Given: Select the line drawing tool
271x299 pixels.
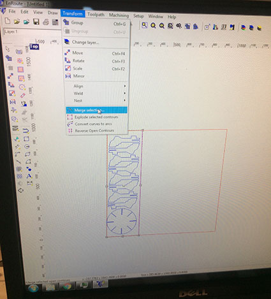Looking at the screenshot, I should (18, 161).
